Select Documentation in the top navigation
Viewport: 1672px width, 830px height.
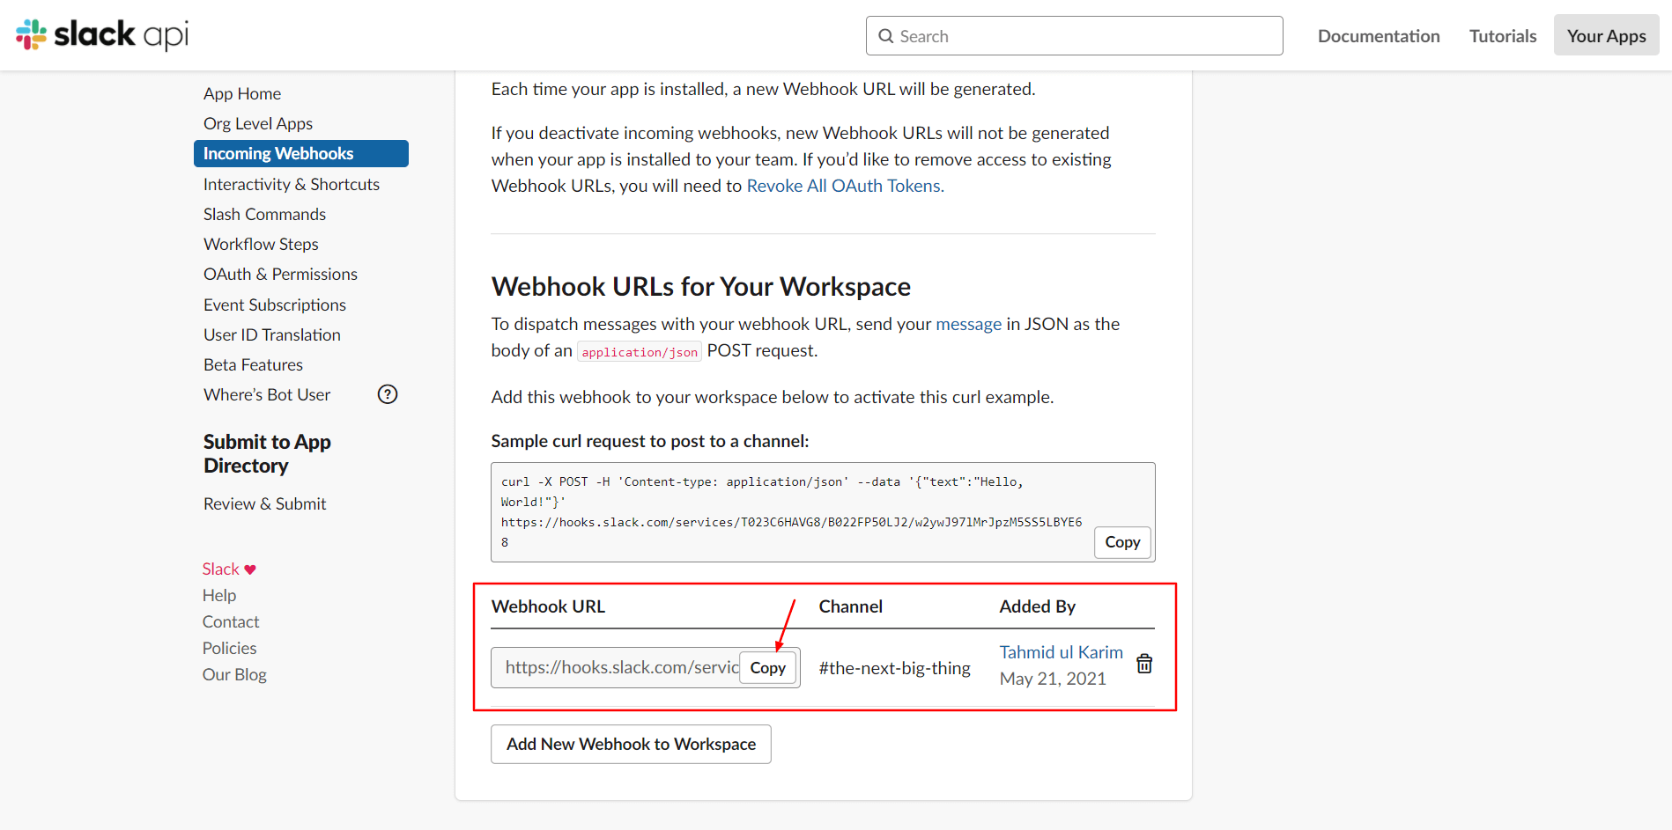(x=1378, y=35)
